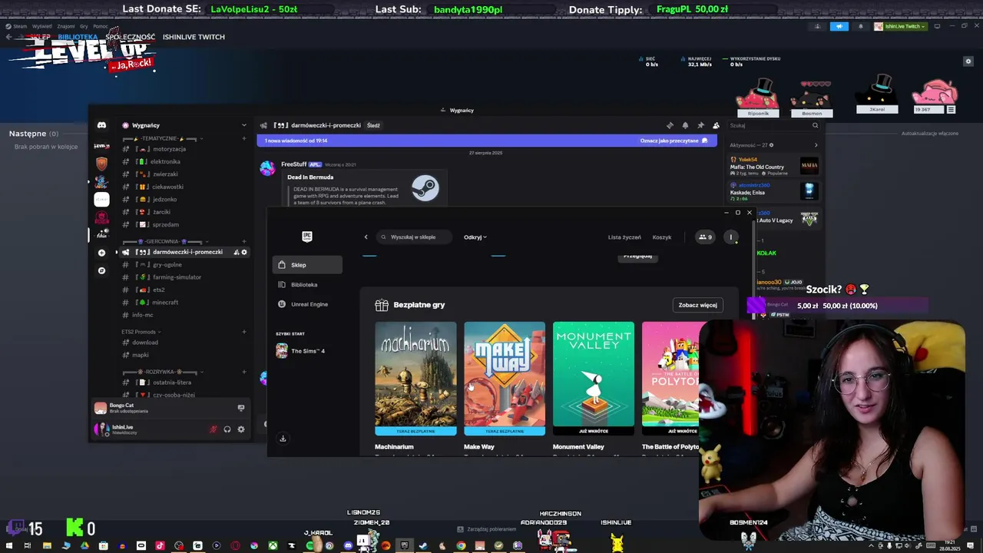
Task: Open minecraft Discord channel
Action: 184,303
